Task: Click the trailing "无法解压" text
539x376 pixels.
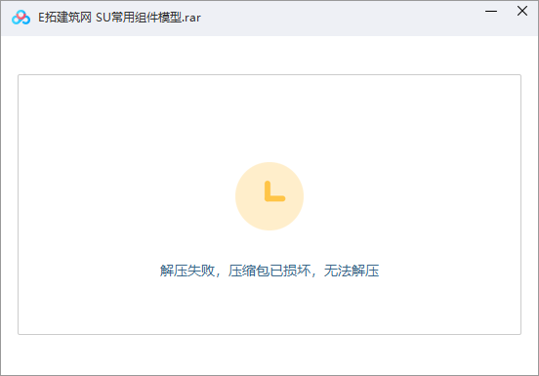Action: click(x=352, y=271)
